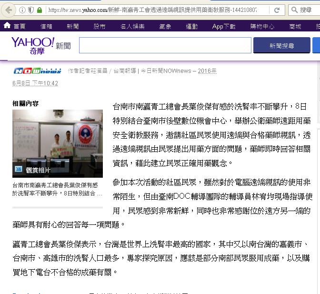Reload the page with the refresh icon
The image size is (320, 294).
pos(277,10)
